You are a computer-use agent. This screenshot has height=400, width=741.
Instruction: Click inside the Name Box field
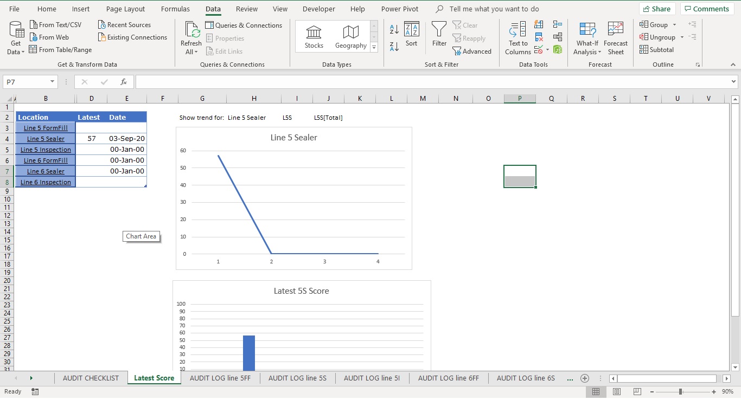(x=25, y=81)
